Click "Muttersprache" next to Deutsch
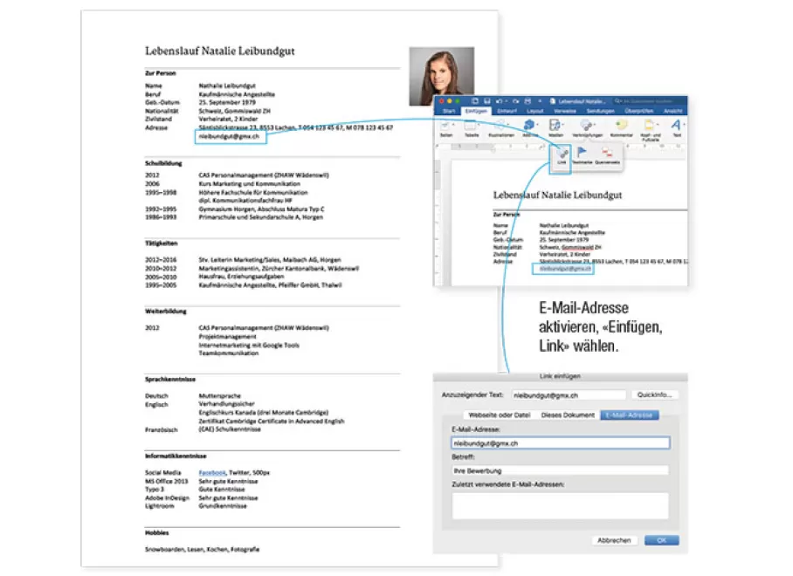 point(220,396)
